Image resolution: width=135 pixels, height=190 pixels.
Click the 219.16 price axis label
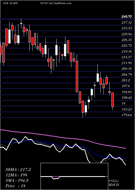point(127,51)
